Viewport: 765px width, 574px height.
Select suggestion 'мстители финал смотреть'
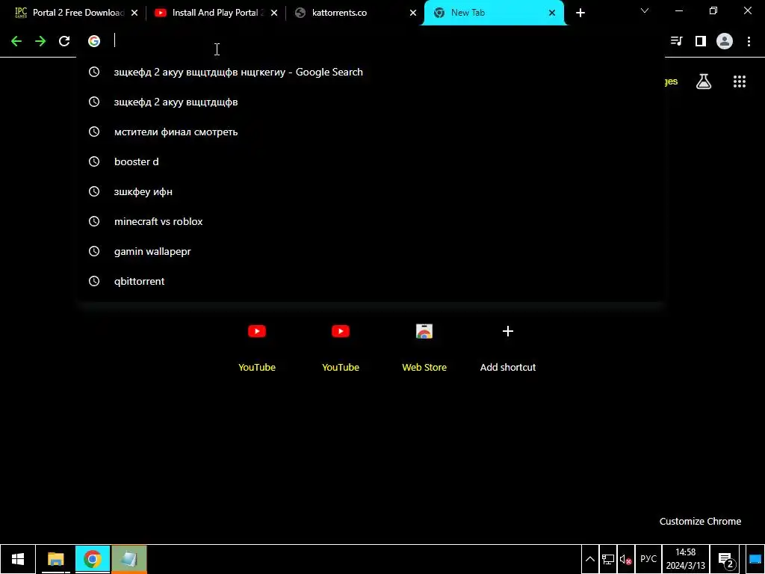pos(371,132)
